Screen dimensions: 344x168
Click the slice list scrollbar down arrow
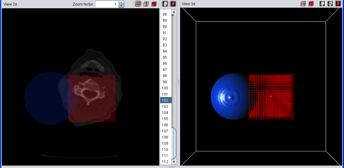[174, 162]
